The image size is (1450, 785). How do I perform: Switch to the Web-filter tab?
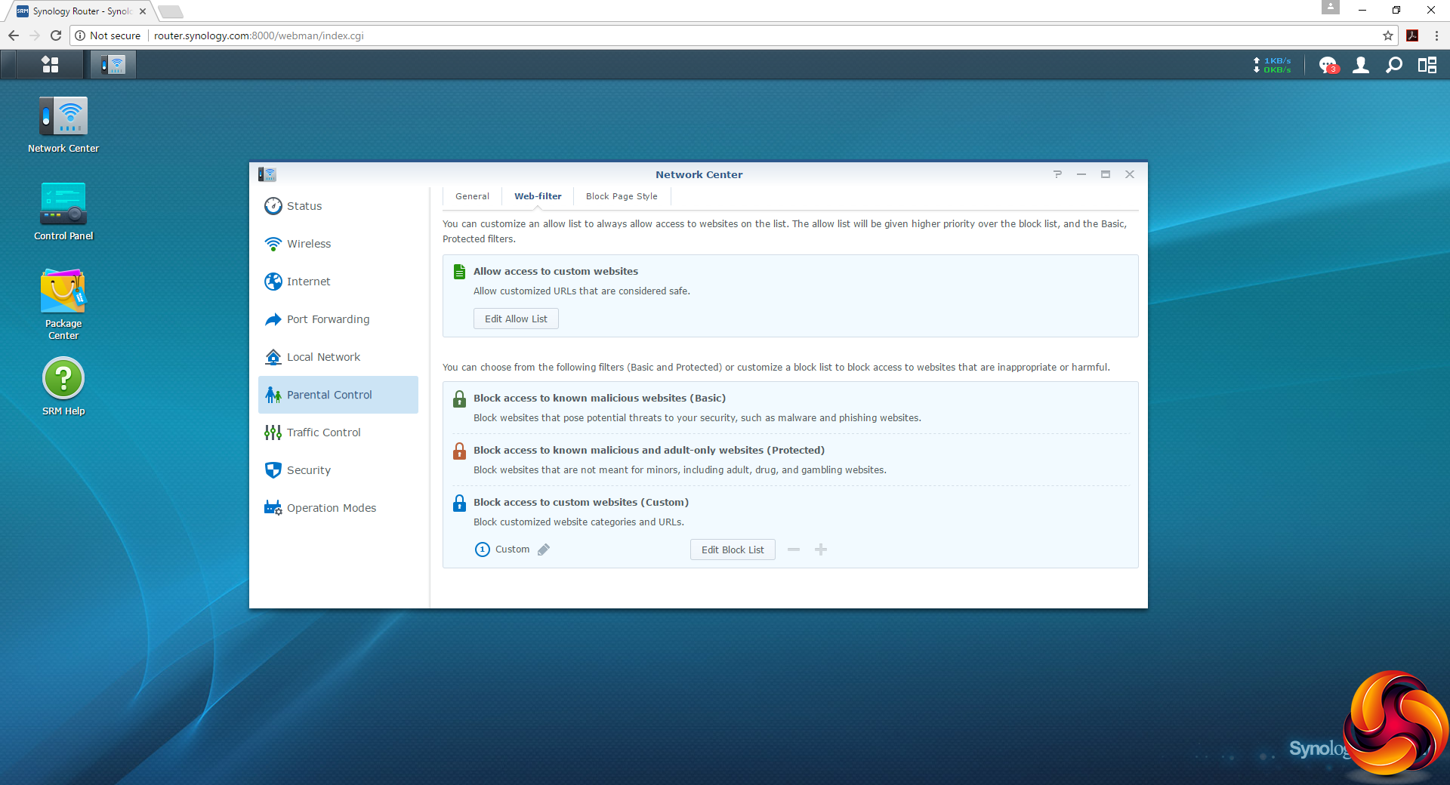click(x=538, y=196)
